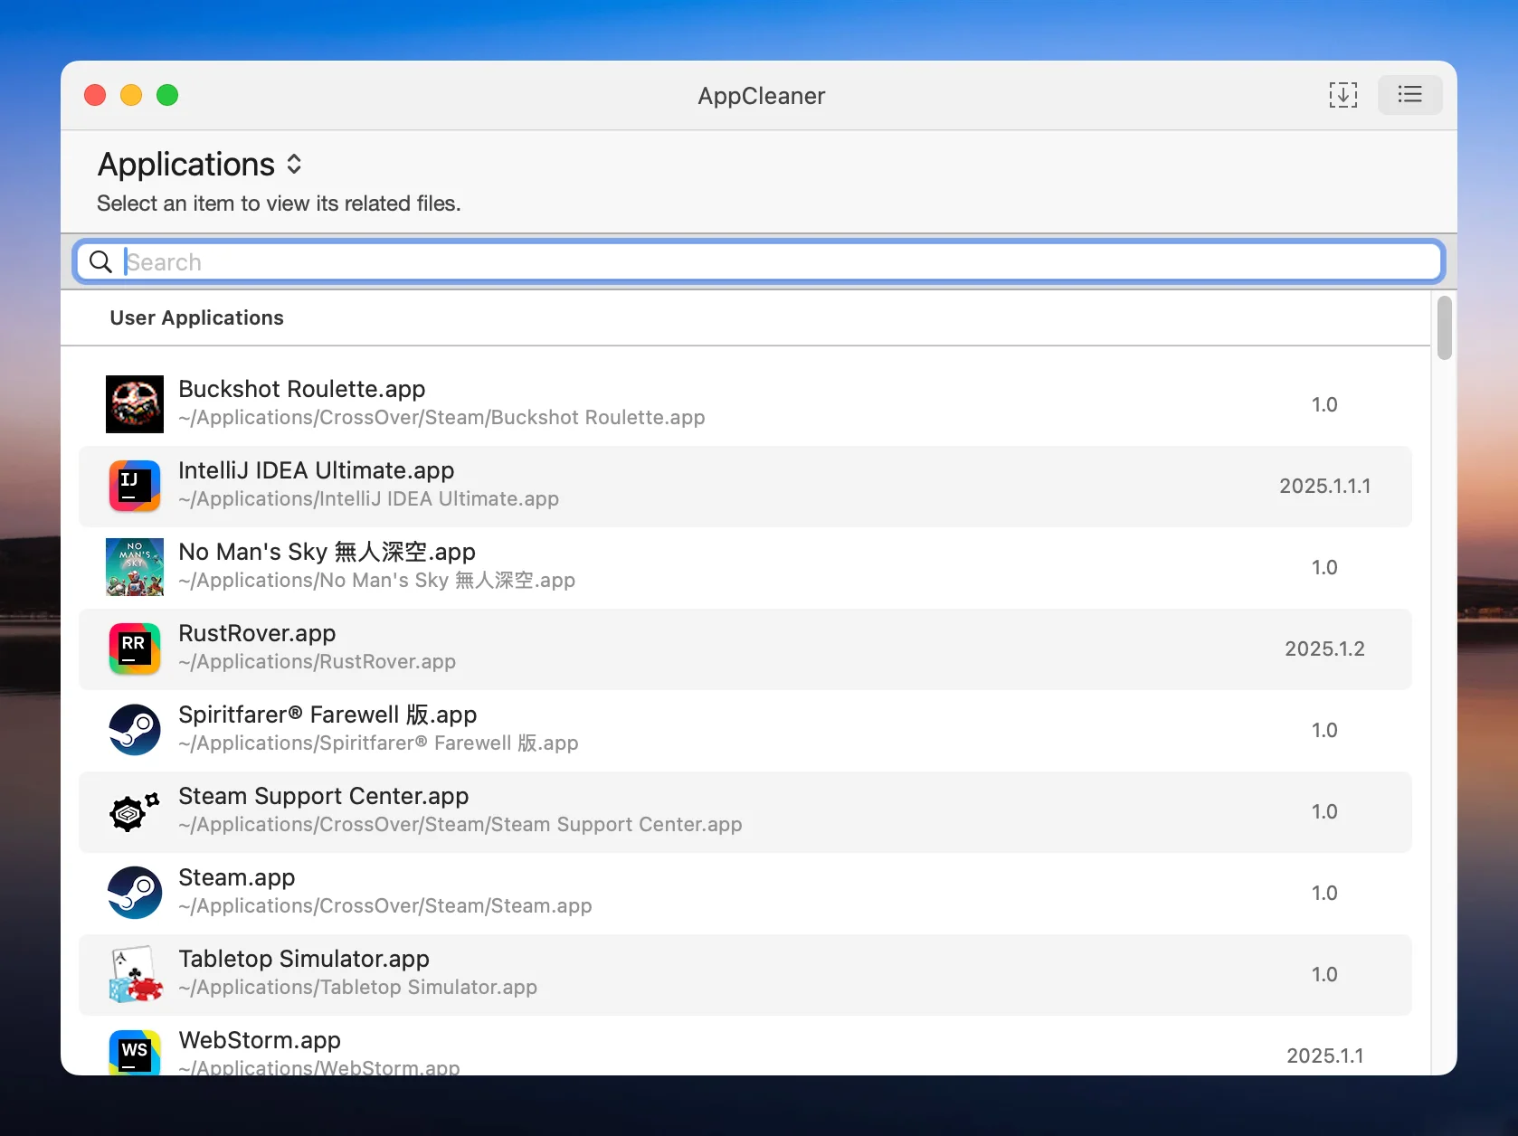
Task: Click the IntelliJ IDEA Ultimate icon
Action: pyautogui.click(x=135, y=486)
